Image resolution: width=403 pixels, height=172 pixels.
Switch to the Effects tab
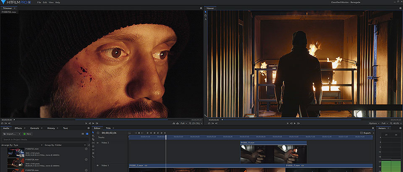[18, 128]
